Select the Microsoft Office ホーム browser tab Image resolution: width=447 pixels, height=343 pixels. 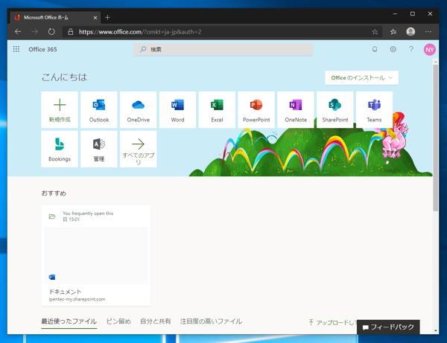[55, 18]
